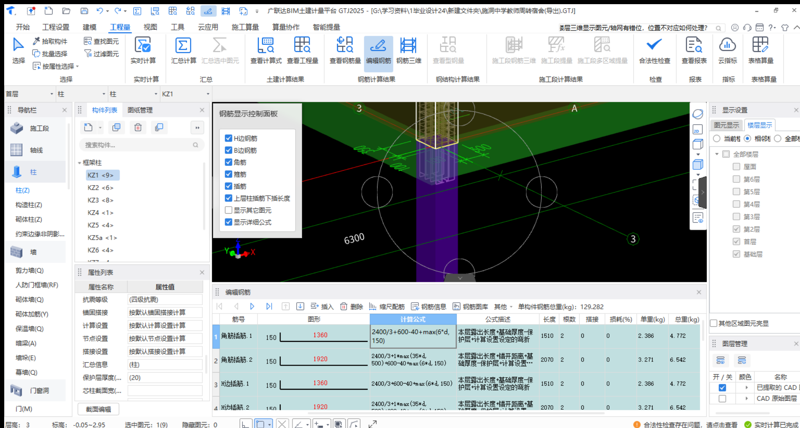Click 插入 insert row button
The image size is (800, 428).
(x=322, y=306)
